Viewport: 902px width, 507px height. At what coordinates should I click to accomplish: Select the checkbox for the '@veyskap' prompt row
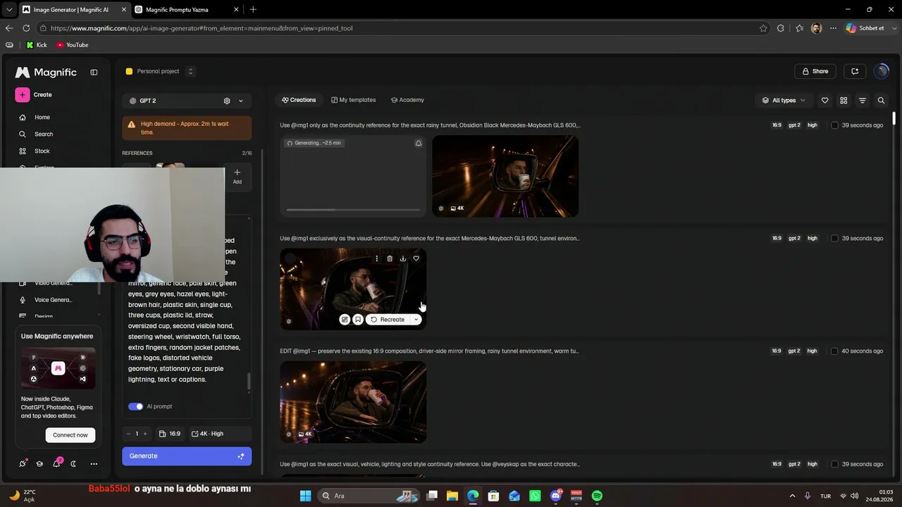834,464
